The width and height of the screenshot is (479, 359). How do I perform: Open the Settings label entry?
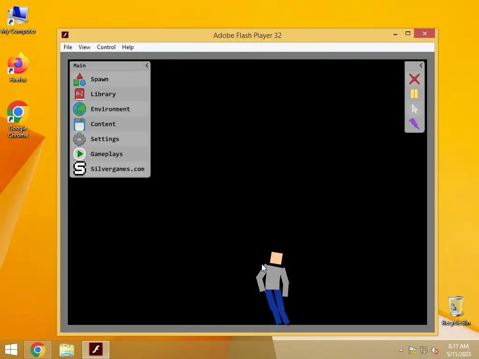(x=105, y=139)
